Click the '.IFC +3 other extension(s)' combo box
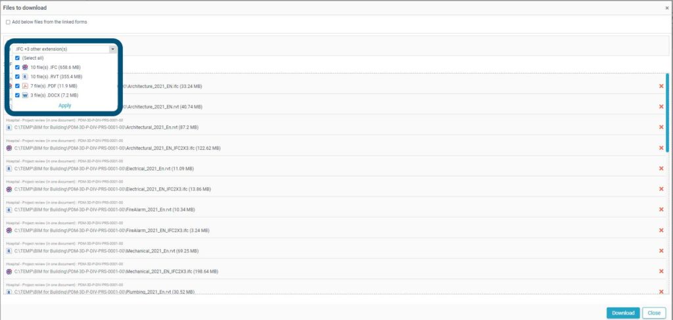The width and height of the screenshot is (673, 320). [x=64, y=49]
